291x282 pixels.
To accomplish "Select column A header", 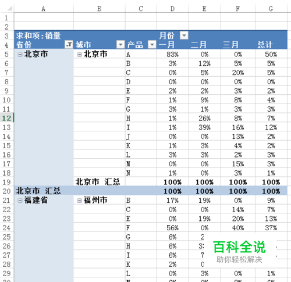I will (44, 9).
